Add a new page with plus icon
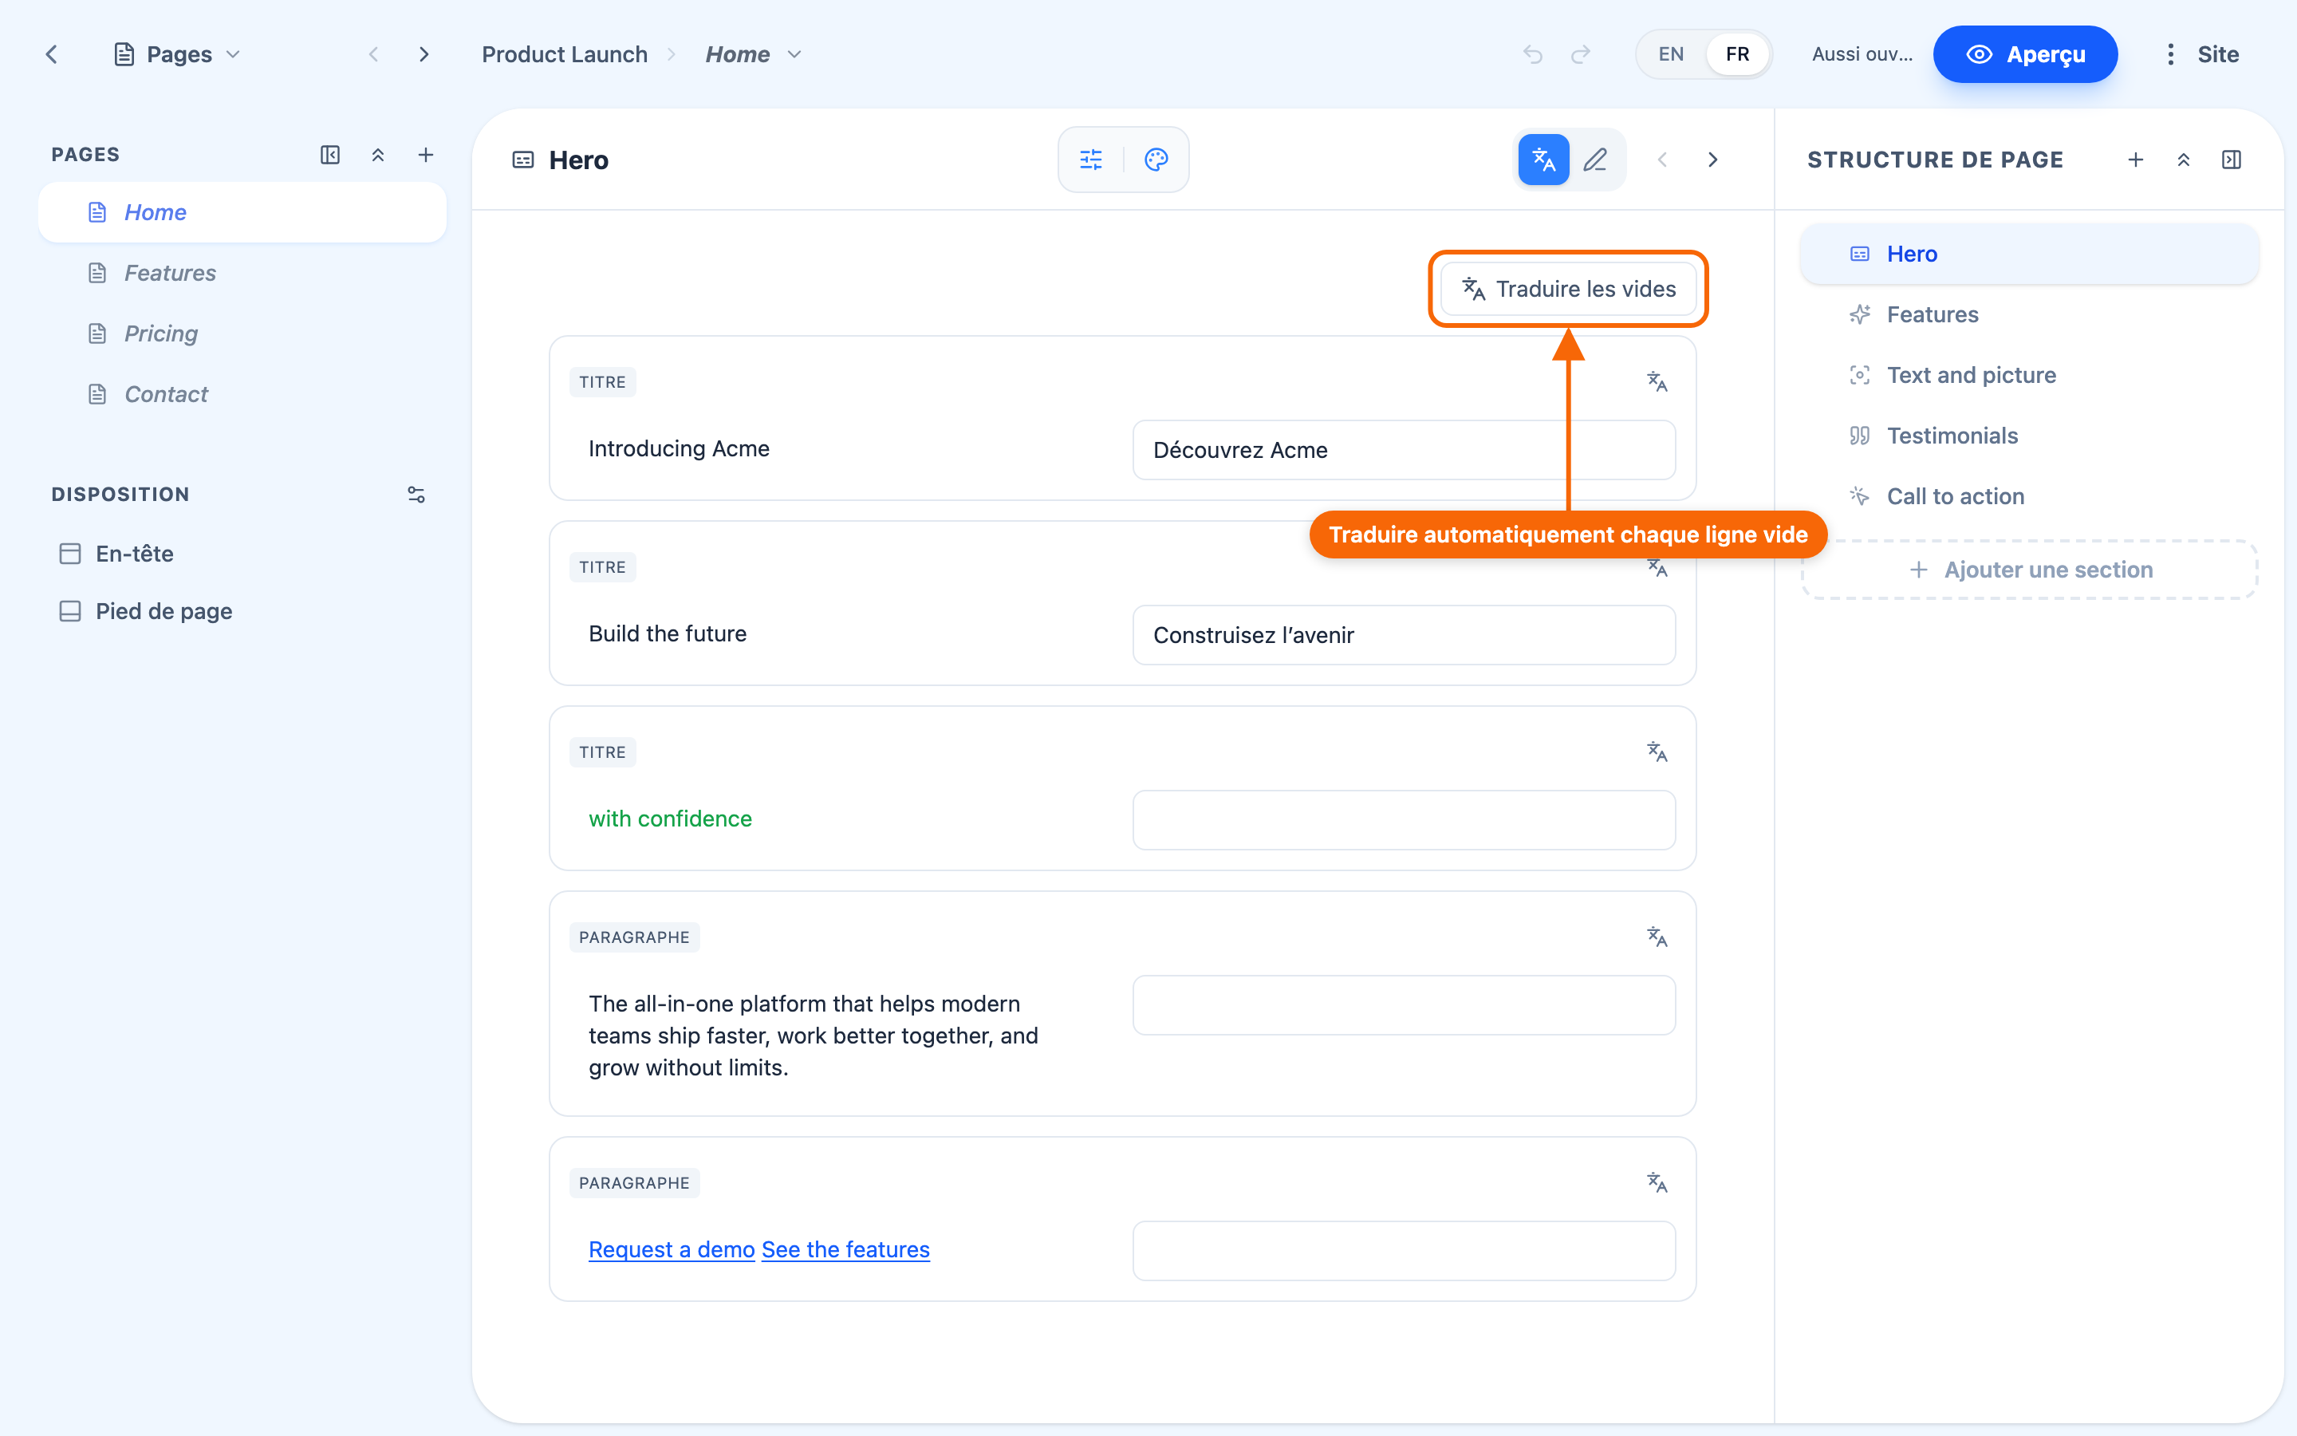 point(426,155)
